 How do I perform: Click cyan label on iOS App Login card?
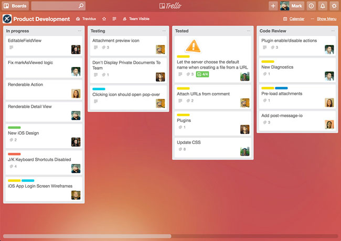[28, 180]
